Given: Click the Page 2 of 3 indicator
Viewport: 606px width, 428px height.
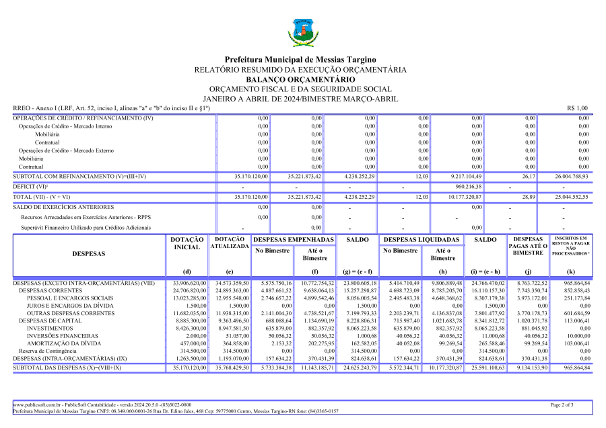Looking at the screenshot, I should click(562, 405).
